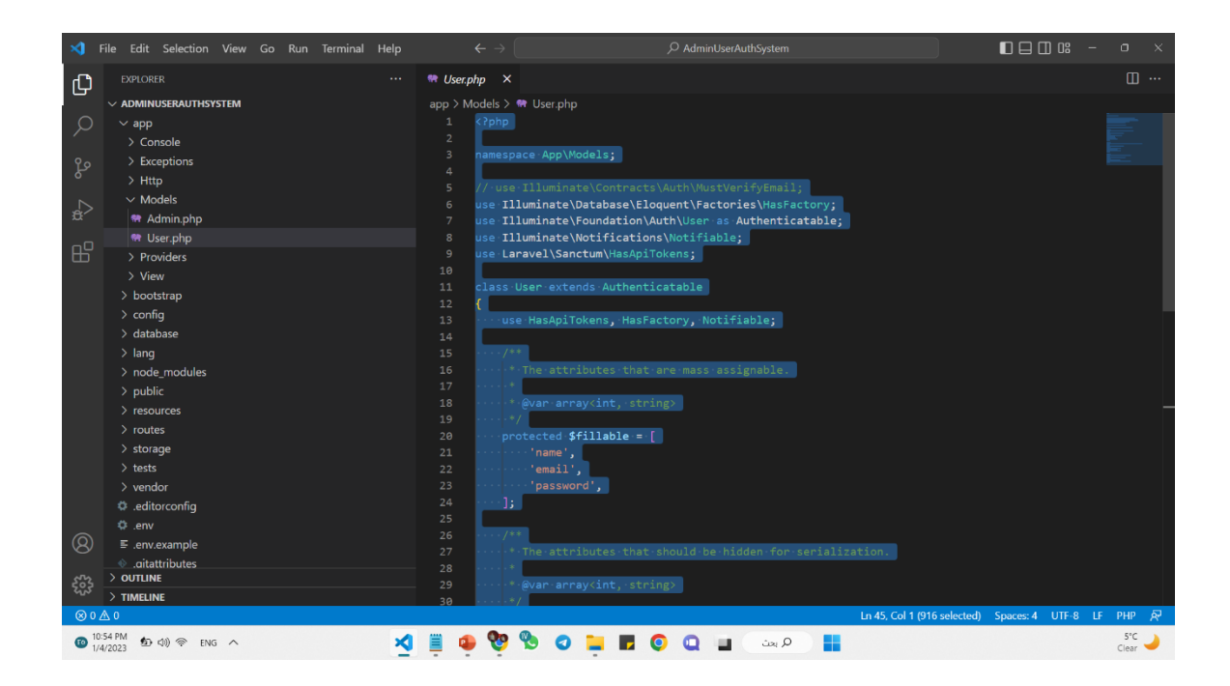Open the Search view in activity bar

[x=83, y=127]
